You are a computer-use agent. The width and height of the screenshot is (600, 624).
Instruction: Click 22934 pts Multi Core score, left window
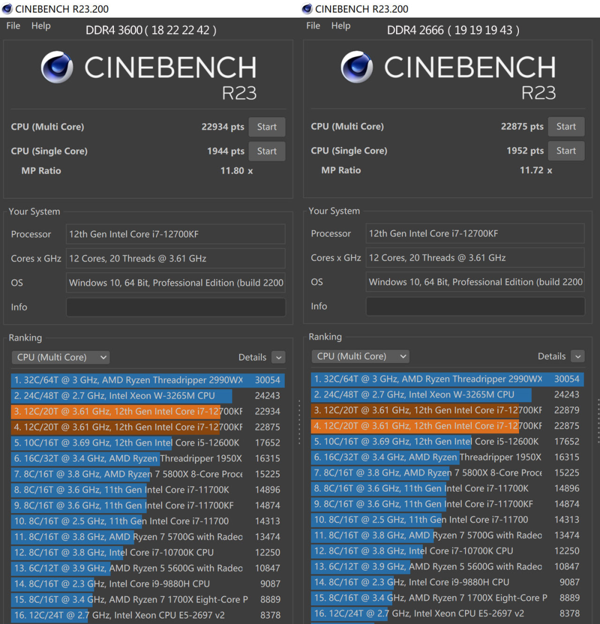click(223, 127)
